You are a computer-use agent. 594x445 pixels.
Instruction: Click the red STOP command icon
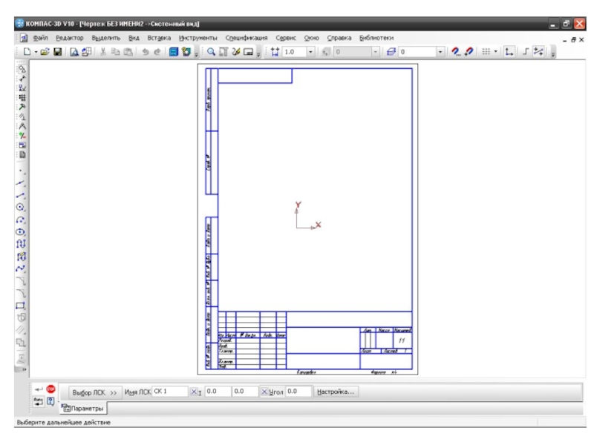pyautogui.click(x=50, y=389)
